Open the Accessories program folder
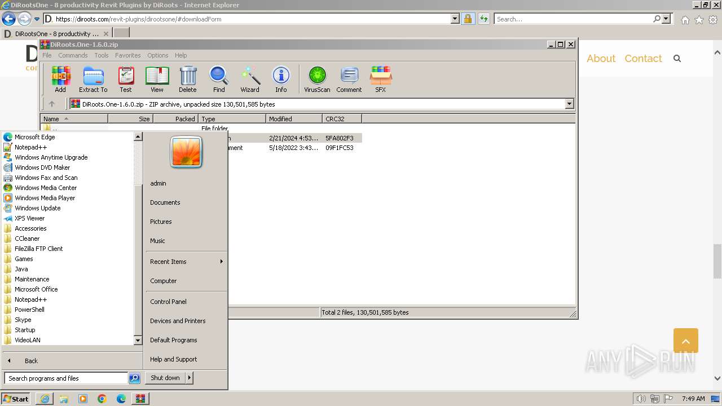Viewport: 722px width, 406px height. [x=30, y=228]
